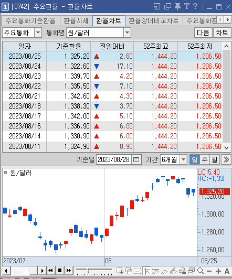
Task: Click the chart scrollbar left arrow
Action: pyautogui.click(x=6, y=271)
